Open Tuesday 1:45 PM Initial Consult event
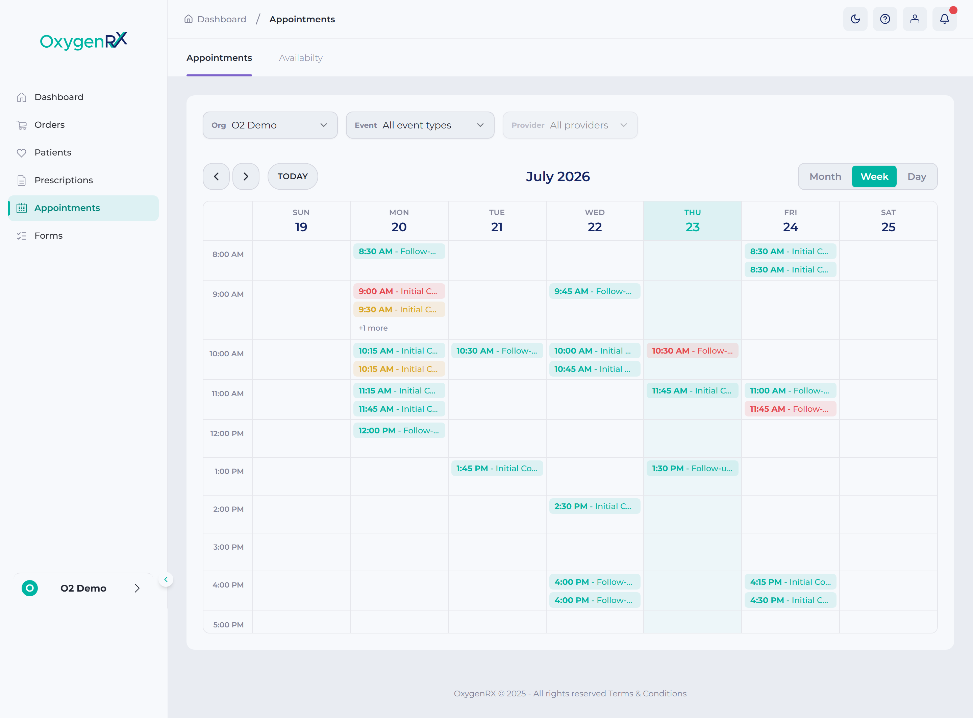 click(x=497, y=469)
